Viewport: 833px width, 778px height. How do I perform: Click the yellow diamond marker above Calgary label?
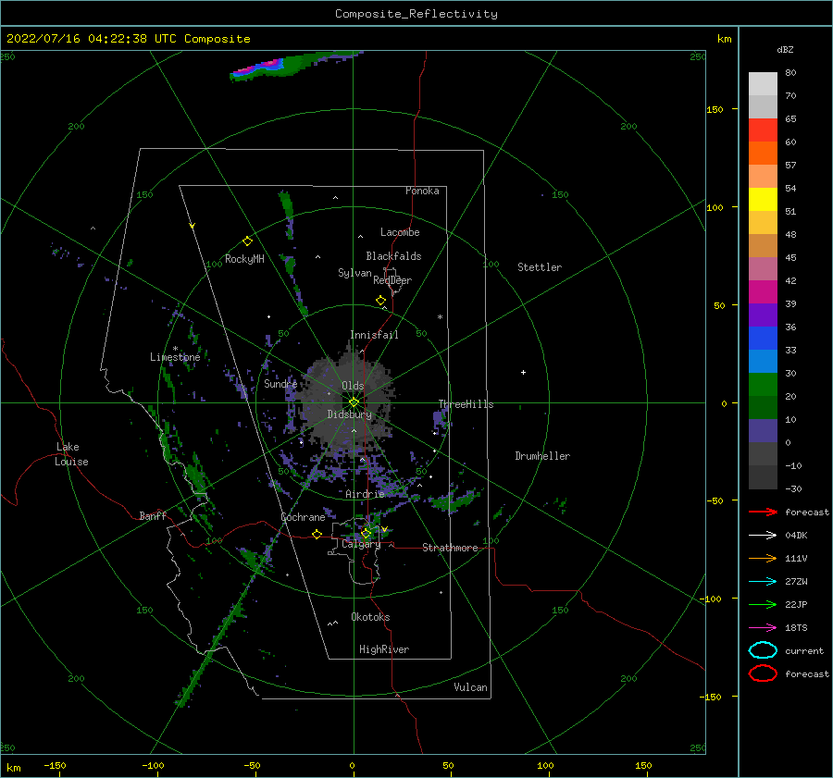pyautogui.click(x=366, y=533)
